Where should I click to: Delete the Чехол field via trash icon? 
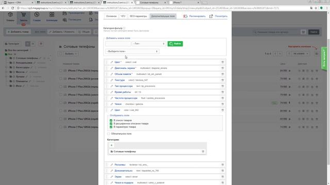pos(222,104)
